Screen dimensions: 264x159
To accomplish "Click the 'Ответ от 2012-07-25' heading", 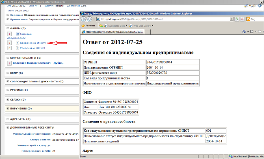I will coord(113,42).
